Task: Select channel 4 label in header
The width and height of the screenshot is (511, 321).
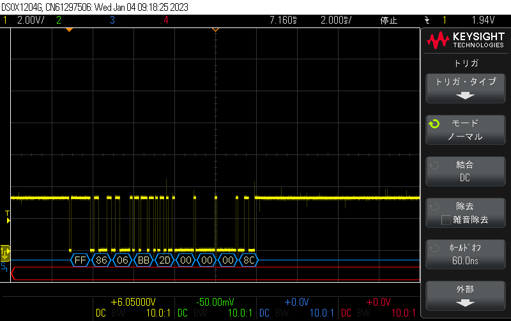Action: click(x=165, y=20)
